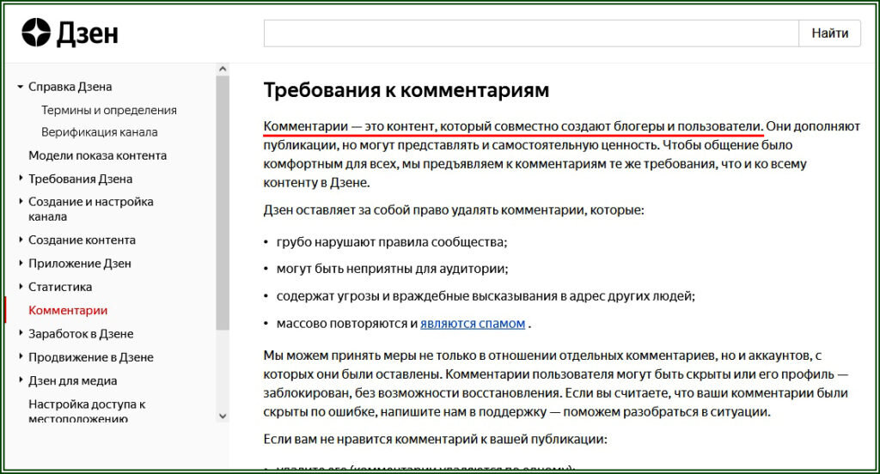The height and width of the screenshot is (474, 880).
Task: Follow the являются спамом link
Action: pyautogui.click(x=473, y=324)
